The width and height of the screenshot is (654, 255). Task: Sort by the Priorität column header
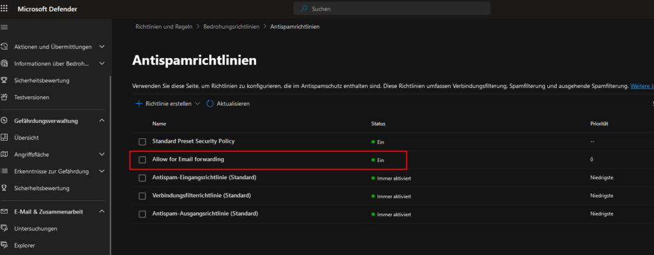pyautogui.click(x=599, y=124)
